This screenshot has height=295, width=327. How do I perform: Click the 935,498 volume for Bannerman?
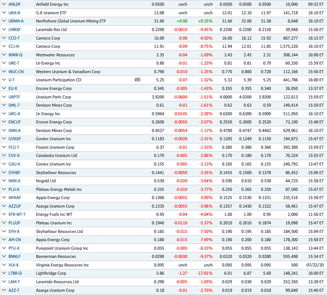point(291,256)
